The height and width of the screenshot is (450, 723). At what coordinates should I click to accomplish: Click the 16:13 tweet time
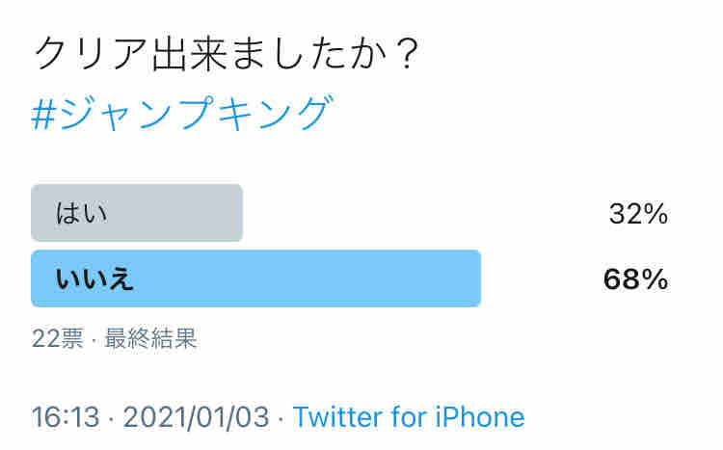pos(66,417)
